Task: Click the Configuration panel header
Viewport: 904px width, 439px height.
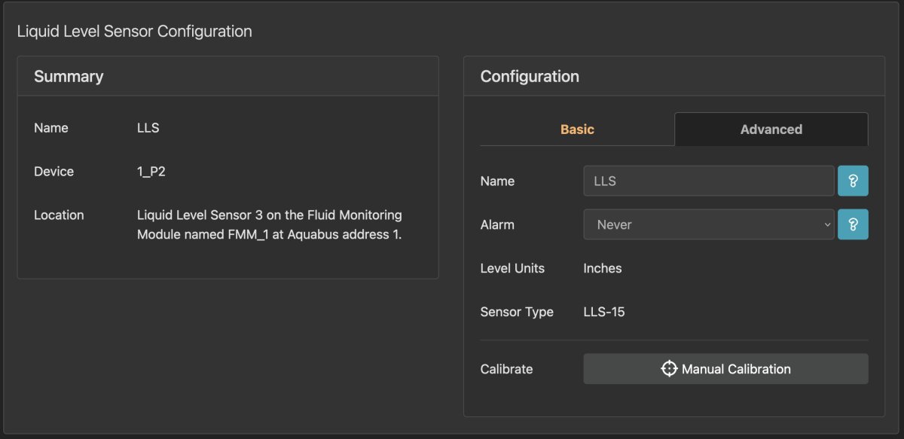Action: (530, 76)
